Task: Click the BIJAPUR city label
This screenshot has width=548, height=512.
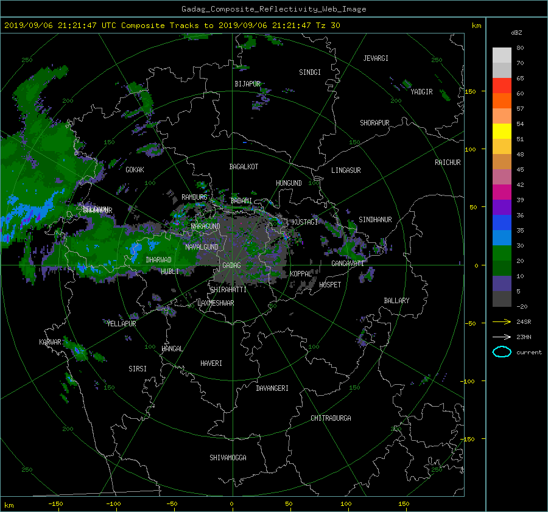Action: [x=247, y=84]
